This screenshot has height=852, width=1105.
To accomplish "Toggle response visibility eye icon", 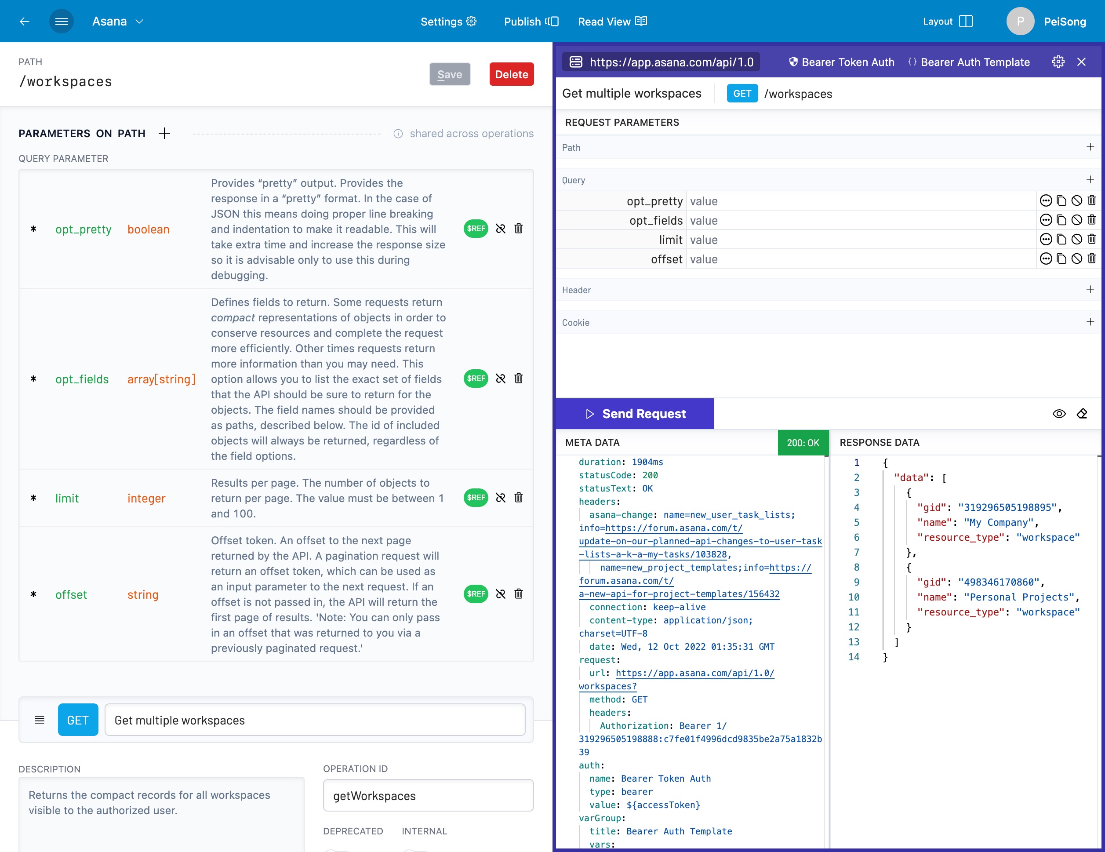I will [x=1059, y=413].
